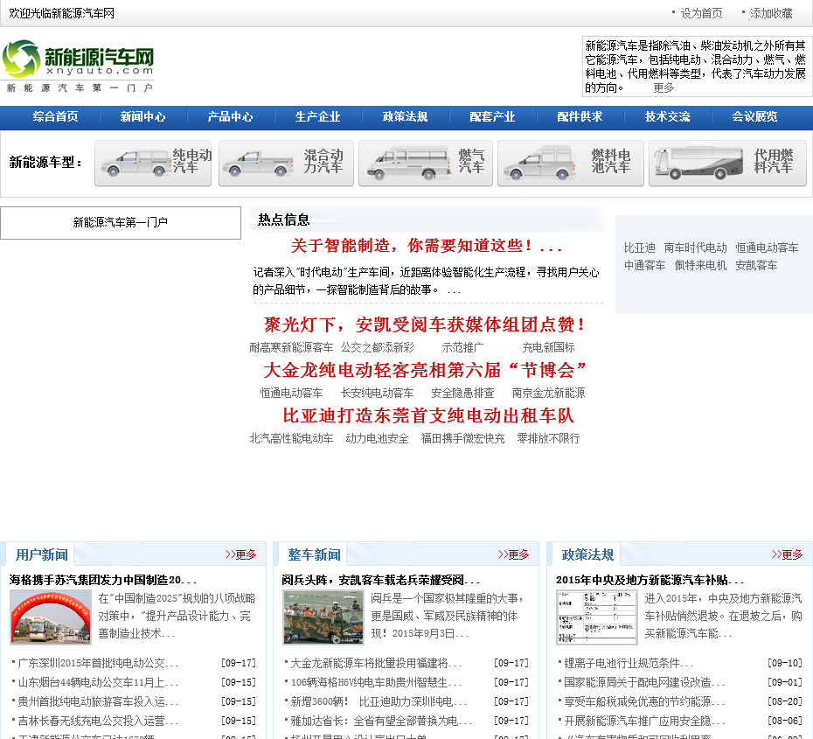The image size is (813, 739).
Task: Click the 设为首页 link at top
Action: [701, 13]
